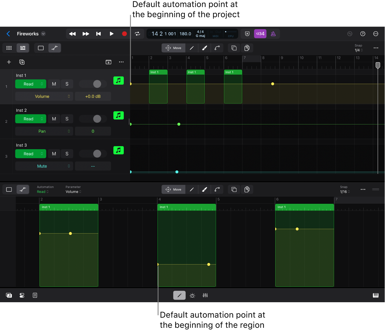Select Move tool in tracks area toolbar

(x=174, y=48)
